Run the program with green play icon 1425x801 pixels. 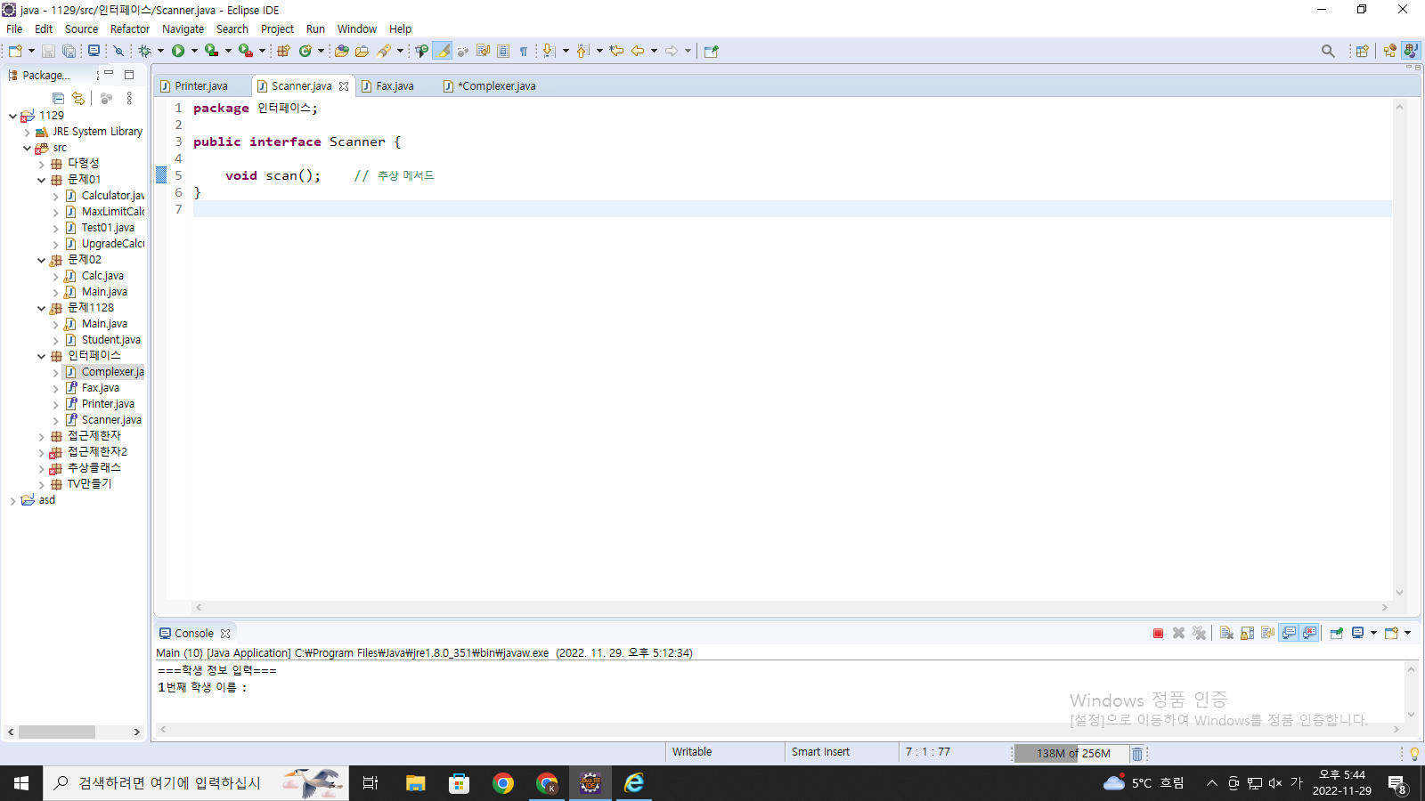[178, 51]
